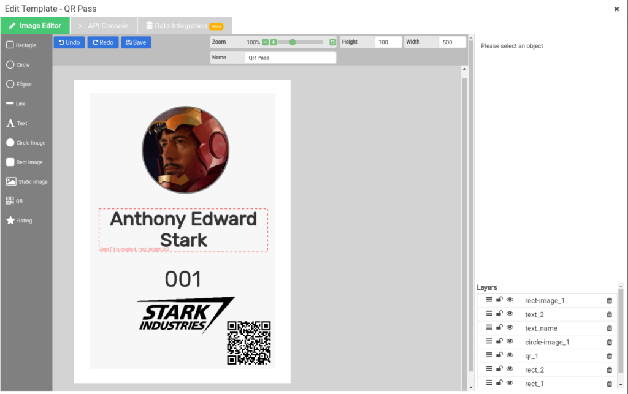This screenshot has width=628, height=394.
Task: Select the rect_2 layer name
Action: click(534, 370)
